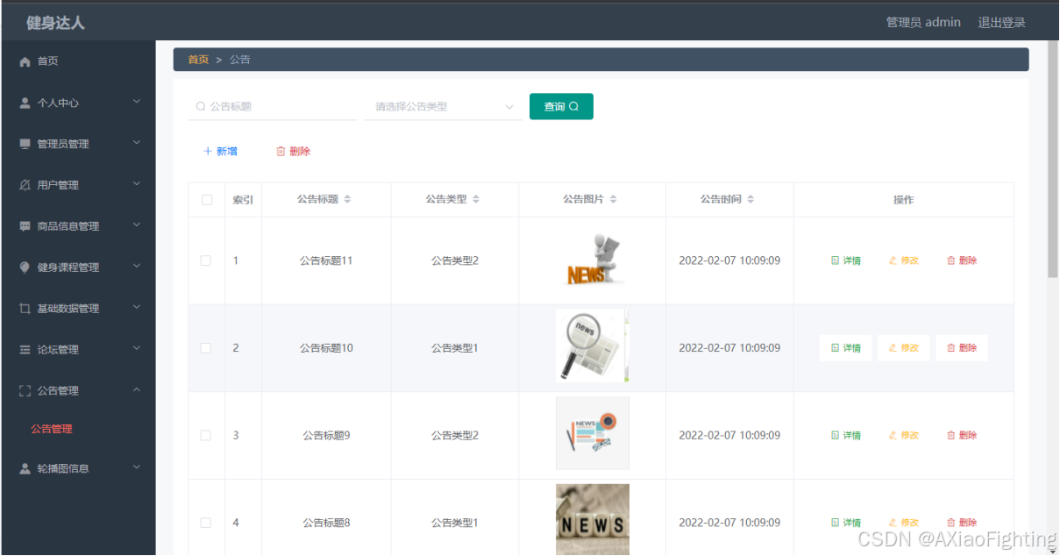Expand the 轮播图信息 chevron
1060x556 pixels.
[x=137, y=467]
